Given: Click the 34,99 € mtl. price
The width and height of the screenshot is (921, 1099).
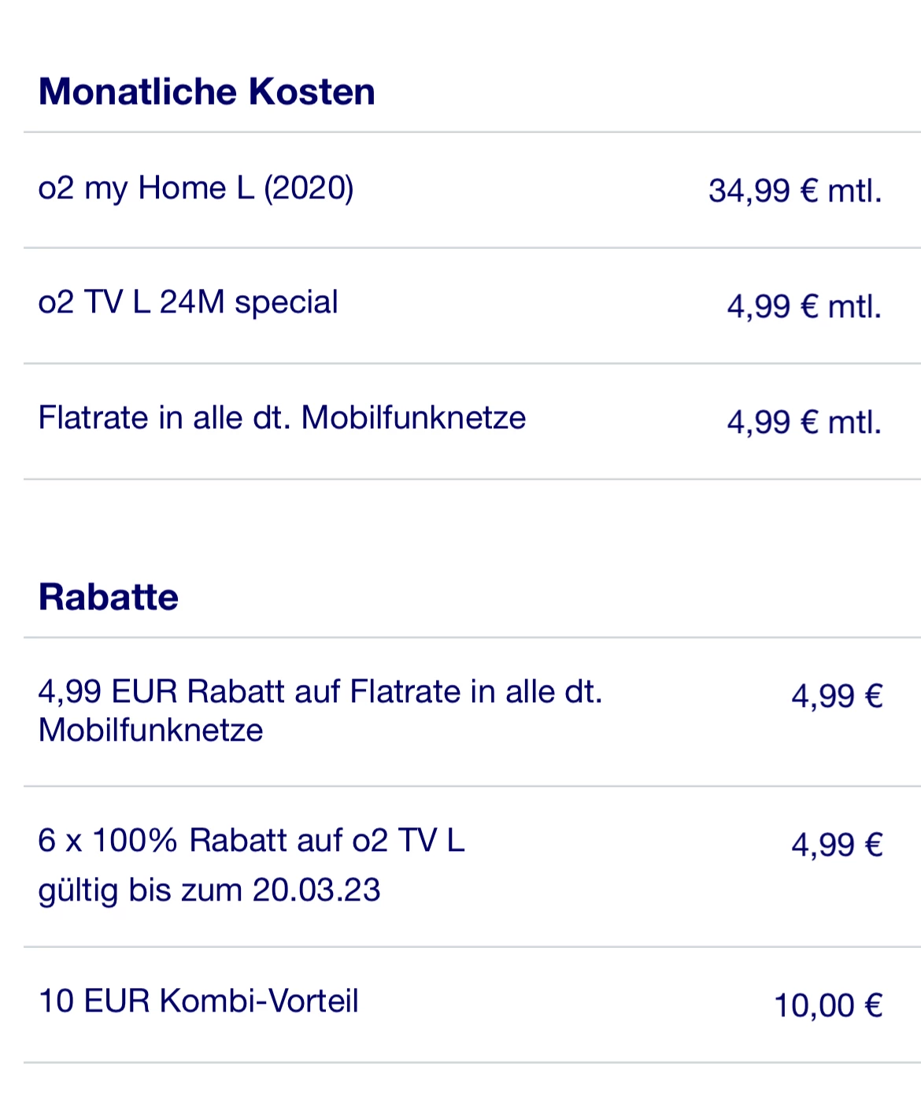Looking at the screenshot, I should click(794, 191).
